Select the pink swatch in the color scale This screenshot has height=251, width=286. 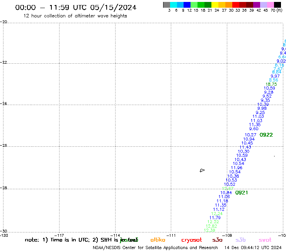270,5
